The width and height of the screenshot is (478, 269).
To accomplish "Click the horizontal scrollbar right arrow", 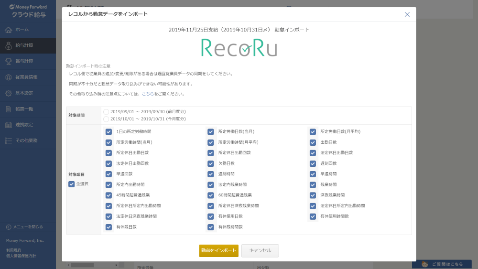I will [116, 265].
